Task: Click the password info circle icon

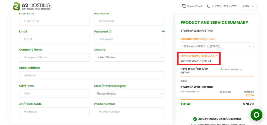Action: (x=110, y=31)
